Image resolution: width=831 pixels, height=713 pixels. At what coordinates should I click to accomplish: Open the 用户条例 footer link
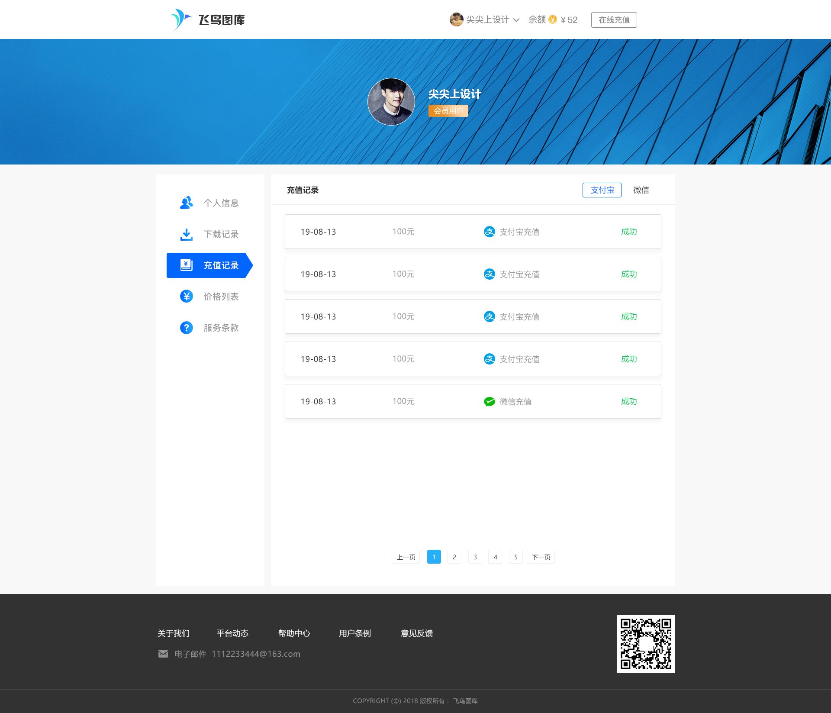pyautogui.click(x=354, y=633)
